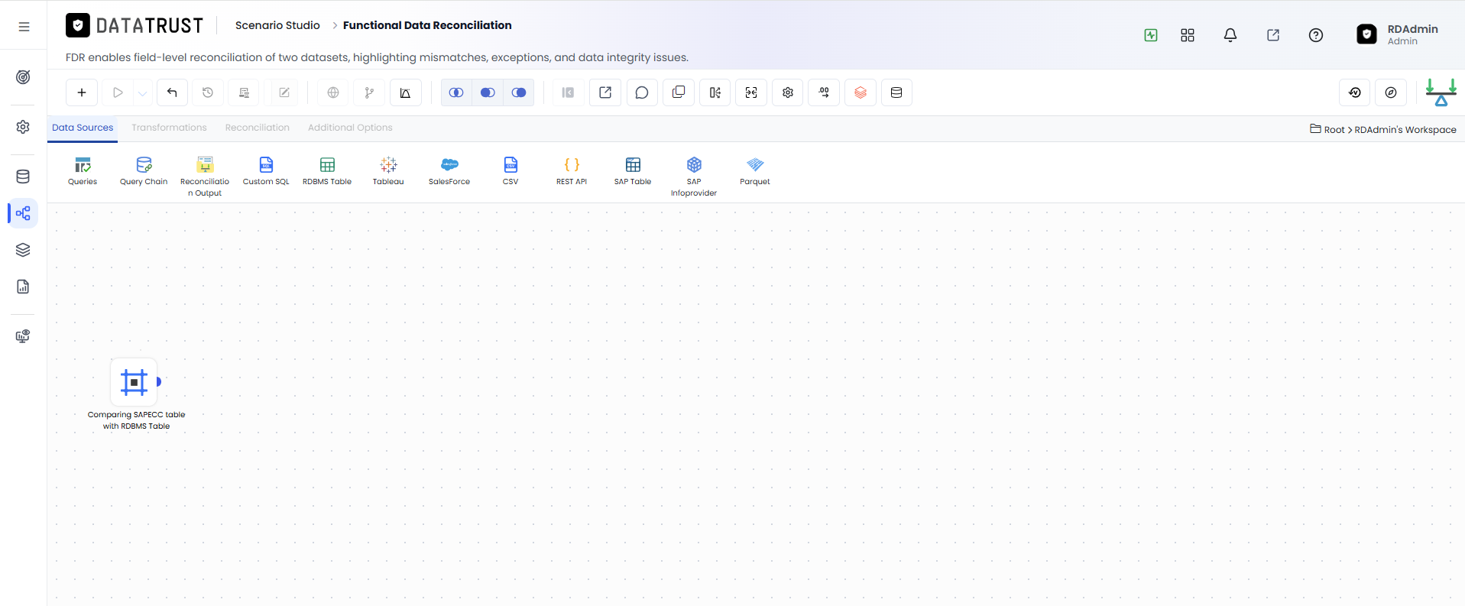Click the export open-external toolbar icon

[605, 92]
